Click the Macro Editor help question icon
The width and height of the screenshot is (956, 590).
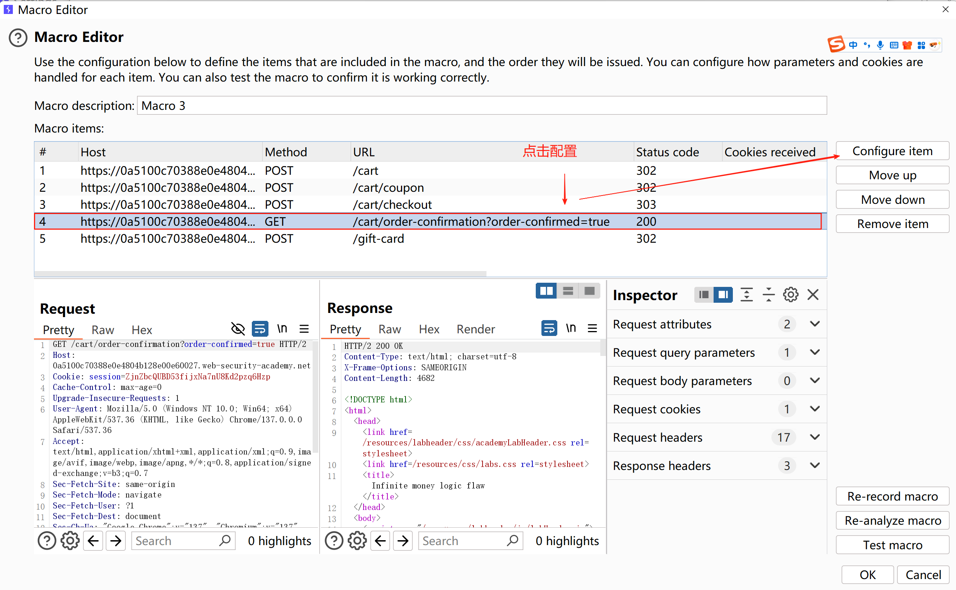point(18,38)
